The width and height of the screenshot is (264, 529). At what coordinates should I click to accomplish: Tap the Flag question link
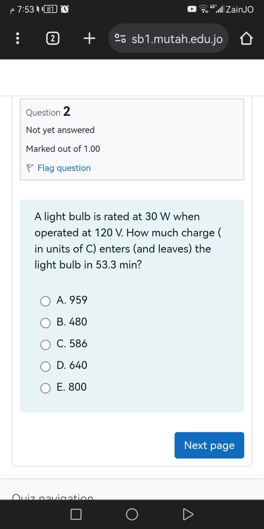[x=64, y=168]
